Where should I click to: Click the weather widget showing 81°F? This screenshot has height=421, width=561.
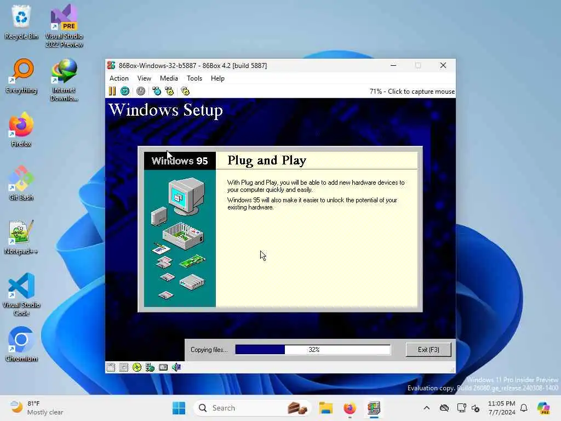click(x=37, y=408)
